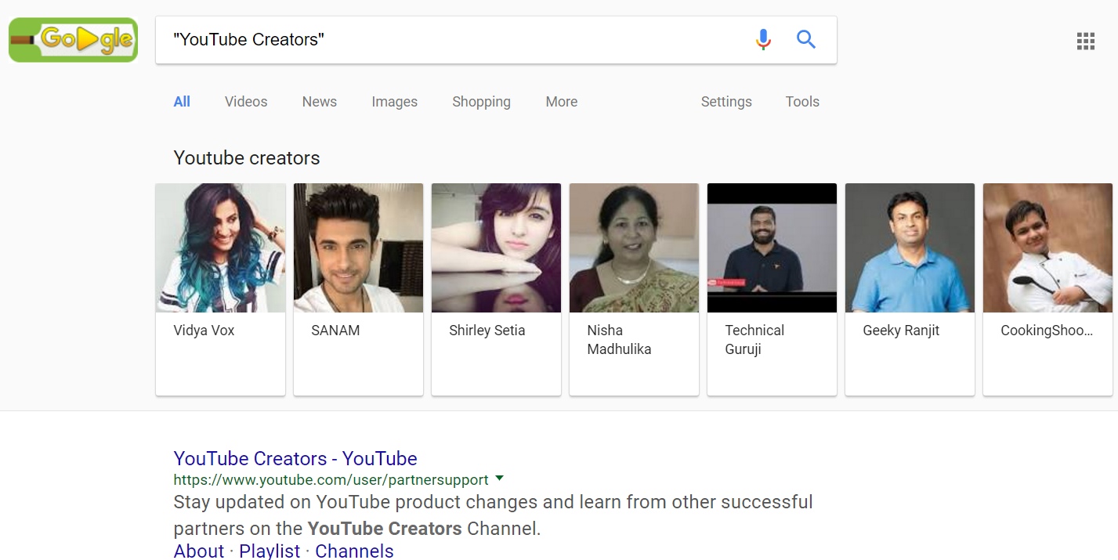The height and width of the screenshot is (560, 1118).
Task: Open the Google apps grid
Action: pyautogui.click(x=1085, y=42)
